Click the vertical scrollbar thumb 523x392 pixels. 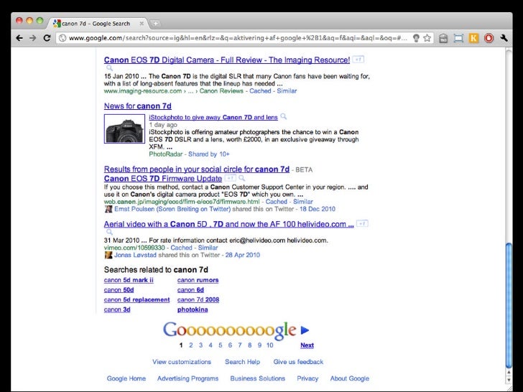click(x=509, y=305)
